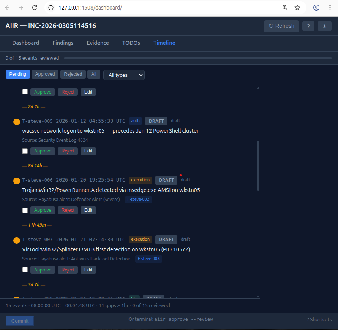Click the browser page-zoom magnifier icon

pyautogui.click(x=285, y=7)
